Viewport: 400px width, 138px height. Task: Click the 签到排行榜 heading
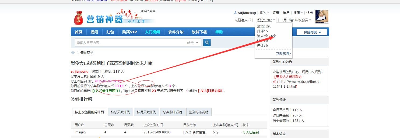coord(81,99)
